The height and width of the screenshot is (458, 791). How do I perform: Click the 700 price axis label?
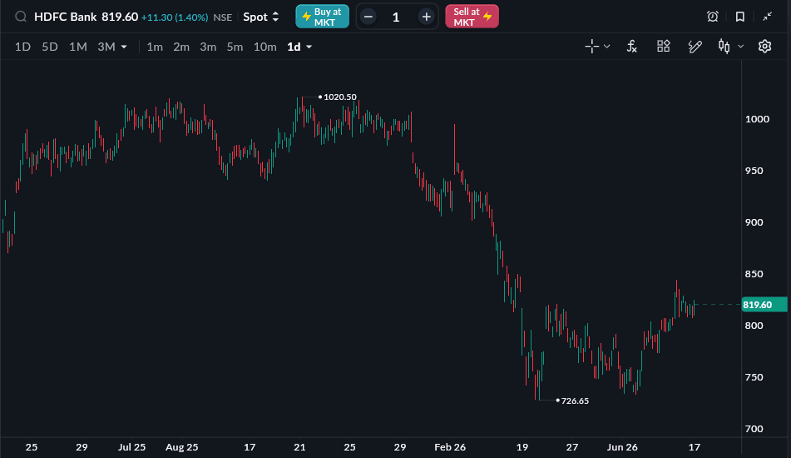pyautogui.click(x=754, y=429)
